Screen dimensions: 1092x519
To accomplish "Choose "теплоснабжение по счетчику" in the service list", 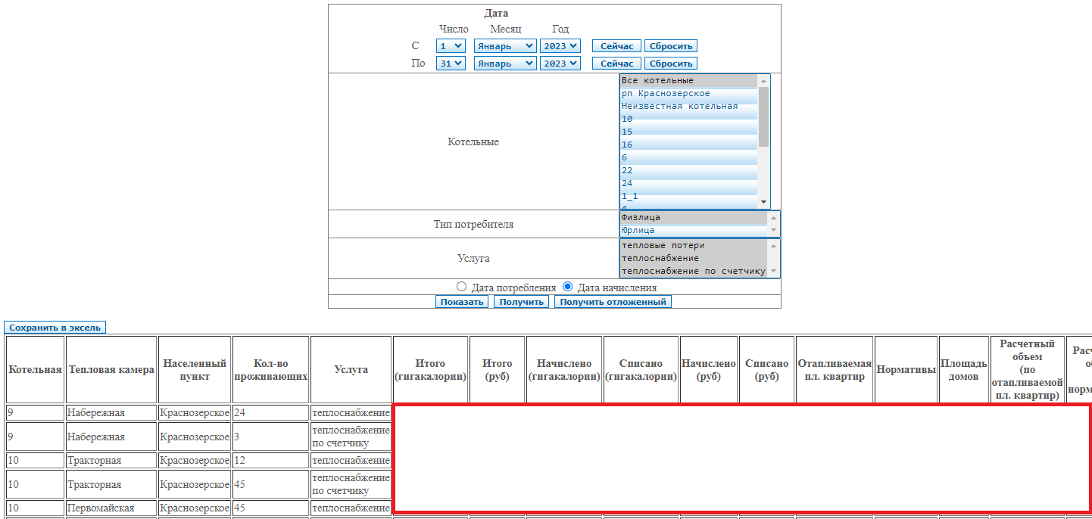I will pyautogui.click(x=692, y=271).
